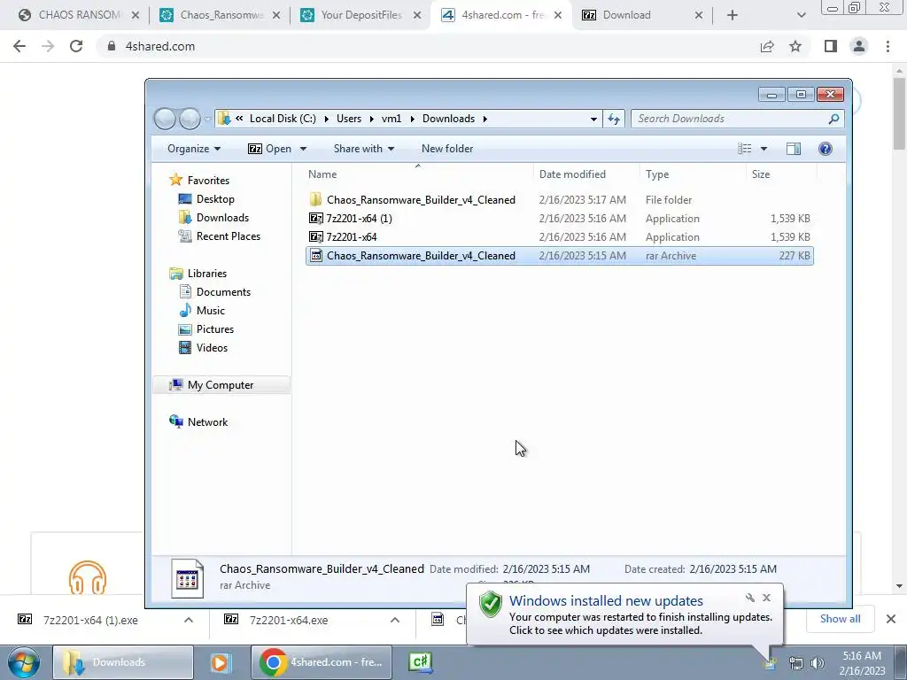Reload the 4shared.com page
This screenshot has height=680, width=907.
[x=76, y=46]
